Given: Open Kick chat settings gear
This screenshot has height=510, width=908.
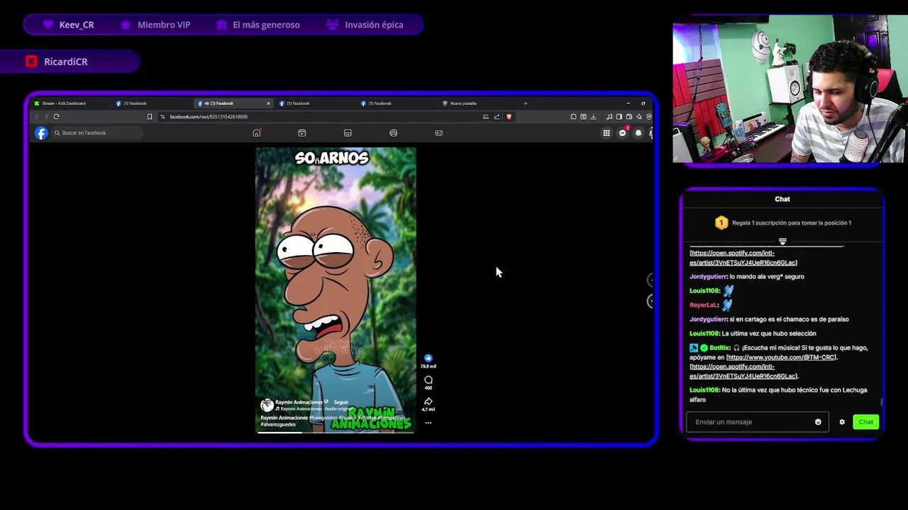Looking at the screenshot, I should [842, 422].
